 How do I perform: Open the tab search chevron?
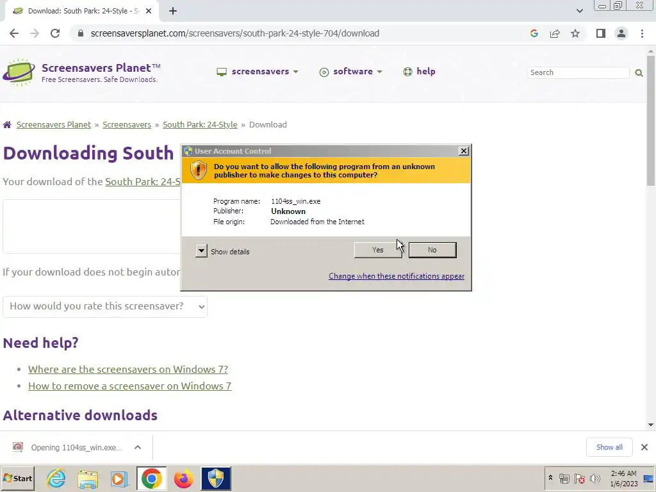pos(579,11)
